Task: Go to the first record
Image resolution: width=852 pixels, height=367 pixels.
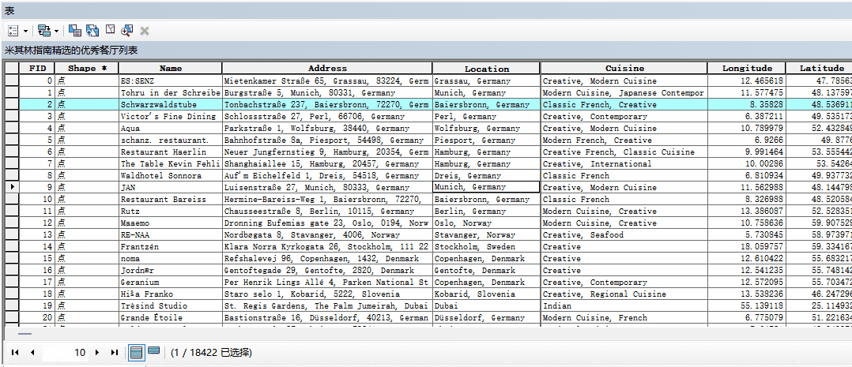Action: [16, 352]
